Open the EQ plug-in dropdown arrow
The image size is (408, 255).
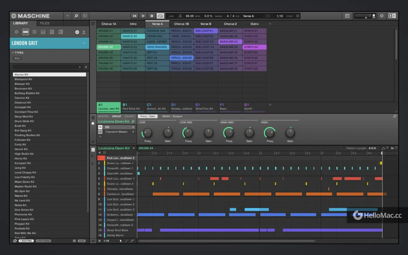coord(133,127)
